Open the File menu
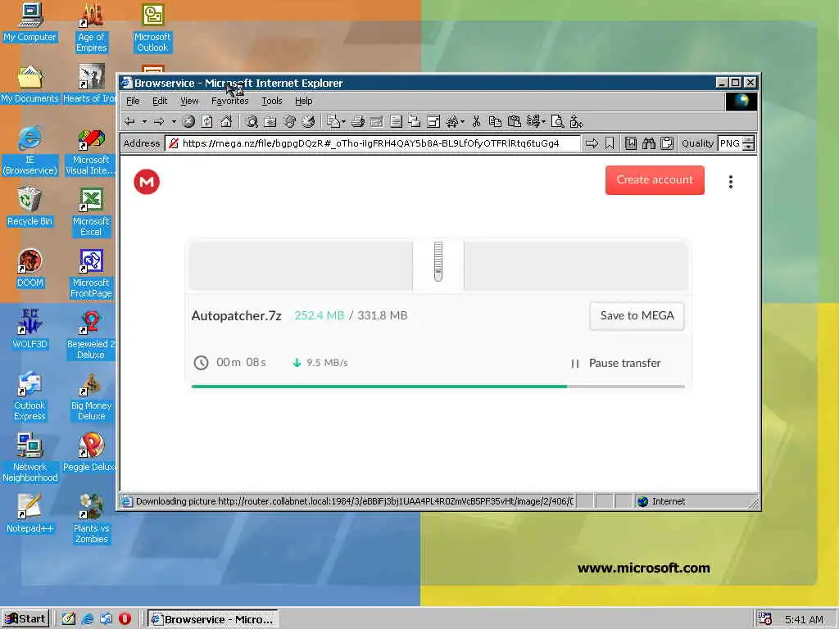The height and width of the screenshot is (629, 839). click(x=133, y=101)
